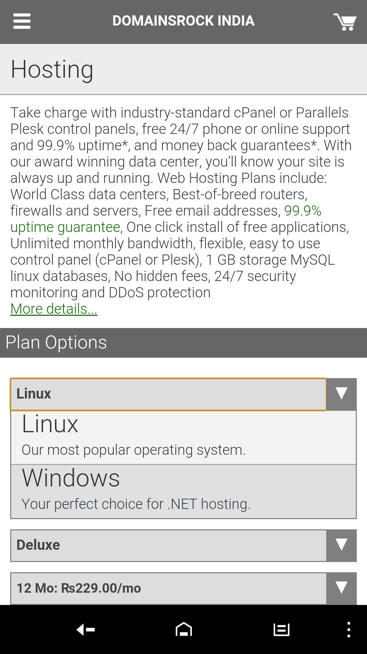Tap the Plan Options section header

coord(56,342)
